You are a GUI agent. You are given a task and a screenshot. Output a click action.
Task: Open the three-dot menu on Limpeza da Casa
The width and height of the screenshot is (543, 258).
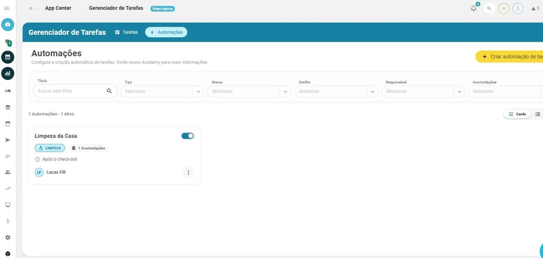click(188, 172)
